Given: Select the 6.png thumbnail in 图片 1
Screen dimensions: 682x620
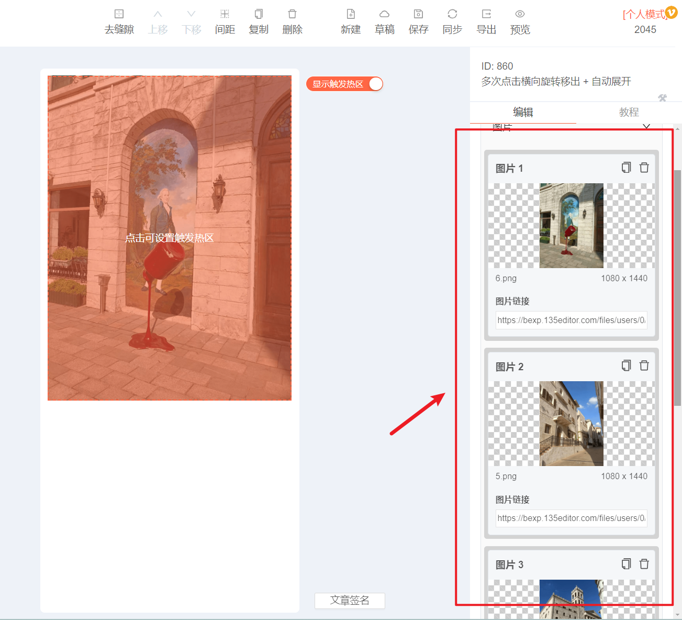Looking at the screenshot, I should [571, 226].
